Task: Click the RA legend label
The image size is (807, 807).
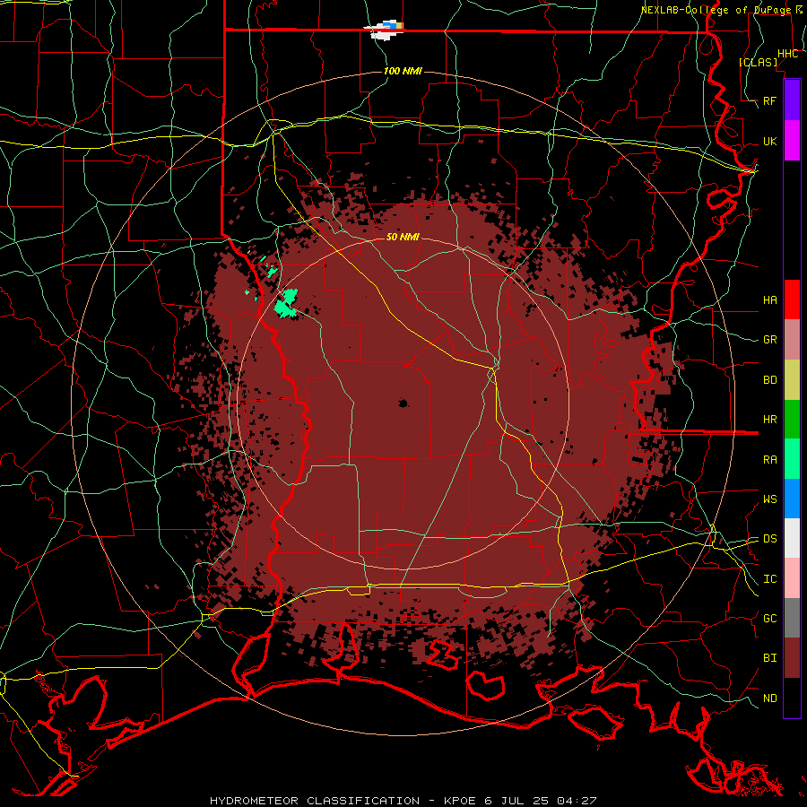Action: (769, 460)
